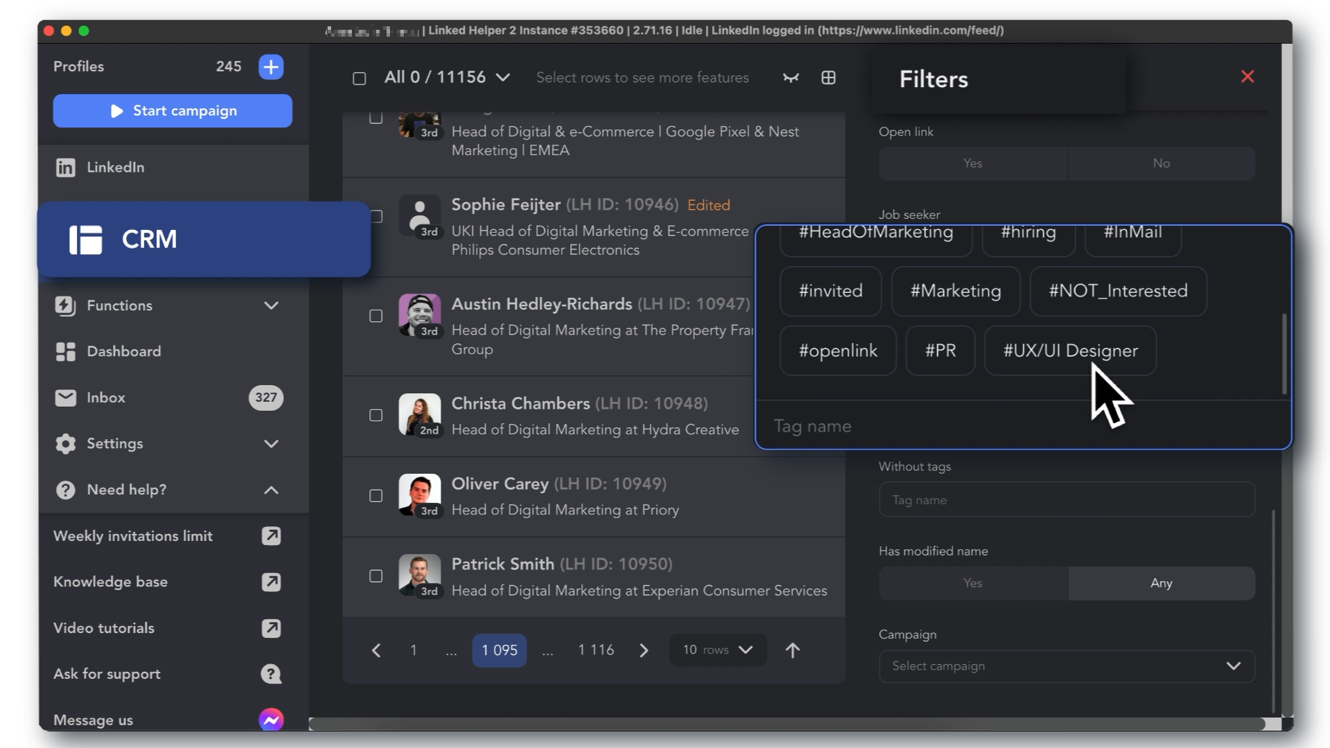Click the Settings gear icon

pyautogui.click(x=65, y=444)
